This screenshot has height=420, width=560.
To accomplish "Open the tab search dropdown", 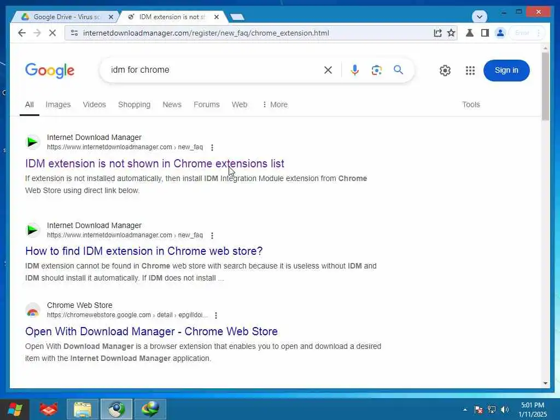I will pos(479,16).
